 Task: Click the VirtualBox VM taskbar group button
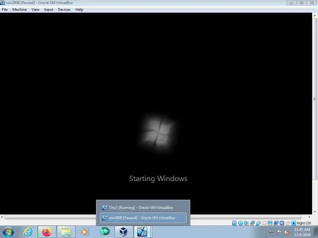click(143, 232)
